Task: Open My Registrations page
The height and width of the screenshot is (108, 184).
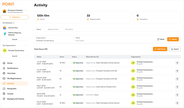Action: 14,78
